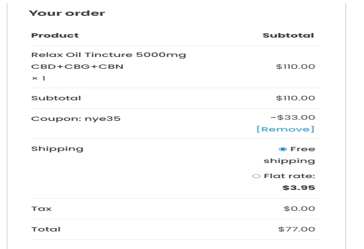This screenshot has width=364, height=249.
Task: Select the Subtotal row label
Action: (56, 98)
